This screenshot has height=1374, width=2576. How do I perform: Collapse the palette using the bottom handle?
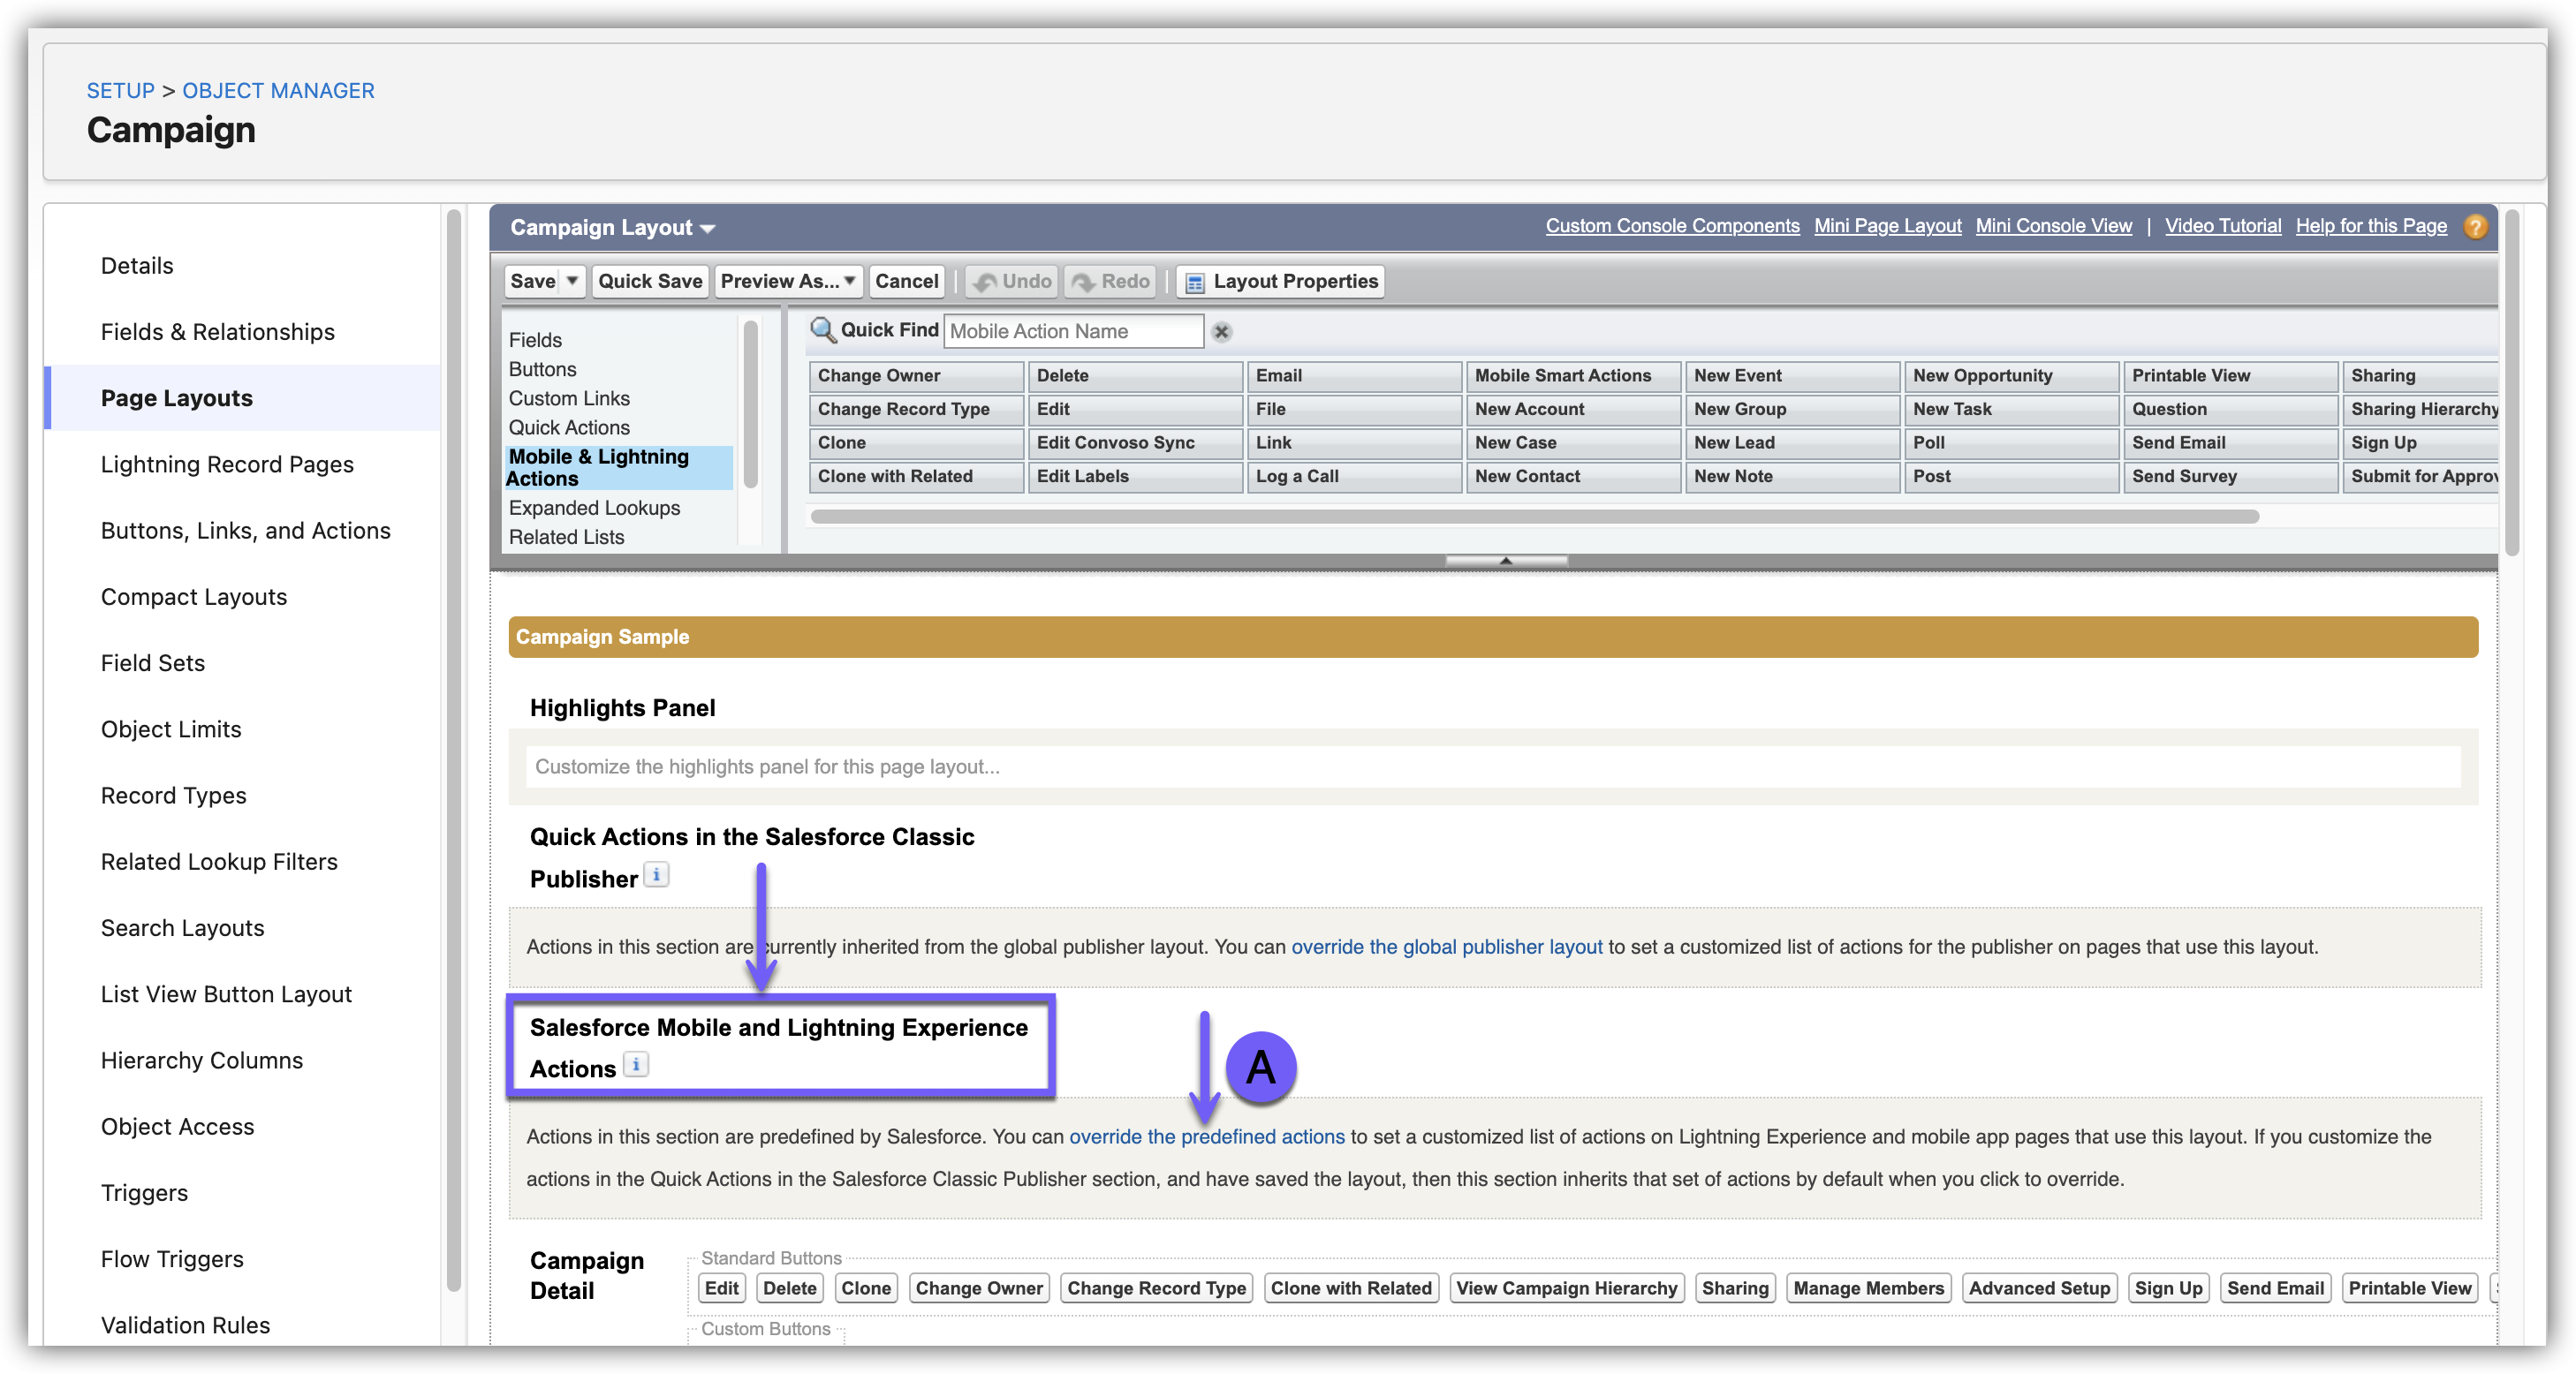coord(1505,561)
